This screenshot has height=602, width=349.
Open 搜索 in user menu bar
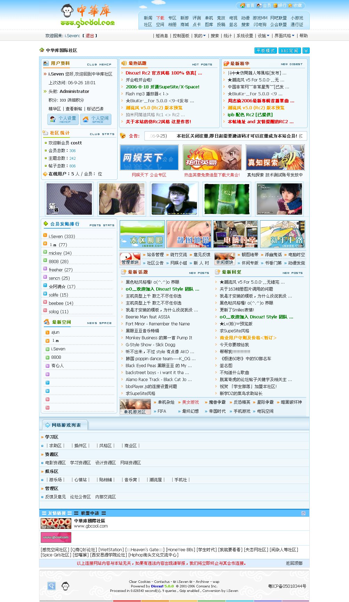click(215, 35)
